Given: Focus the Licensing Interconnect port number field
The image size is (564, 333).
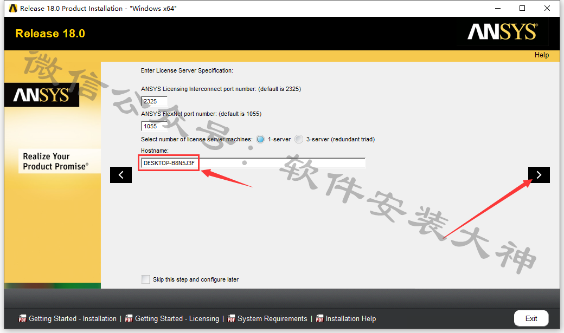Looking at the screenshot, I should 155,101.
